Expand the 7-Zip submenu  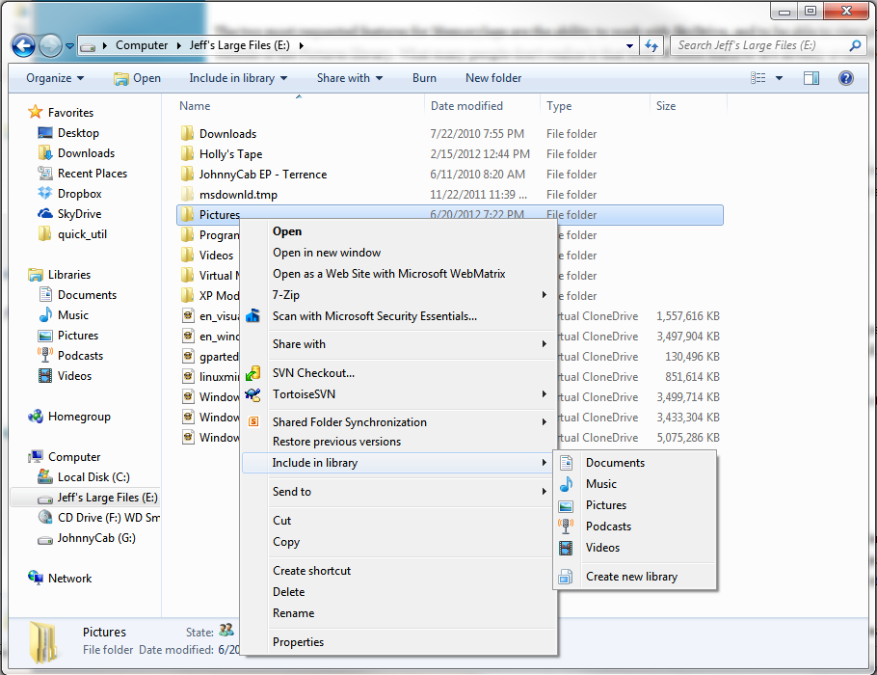coord(398,295)
